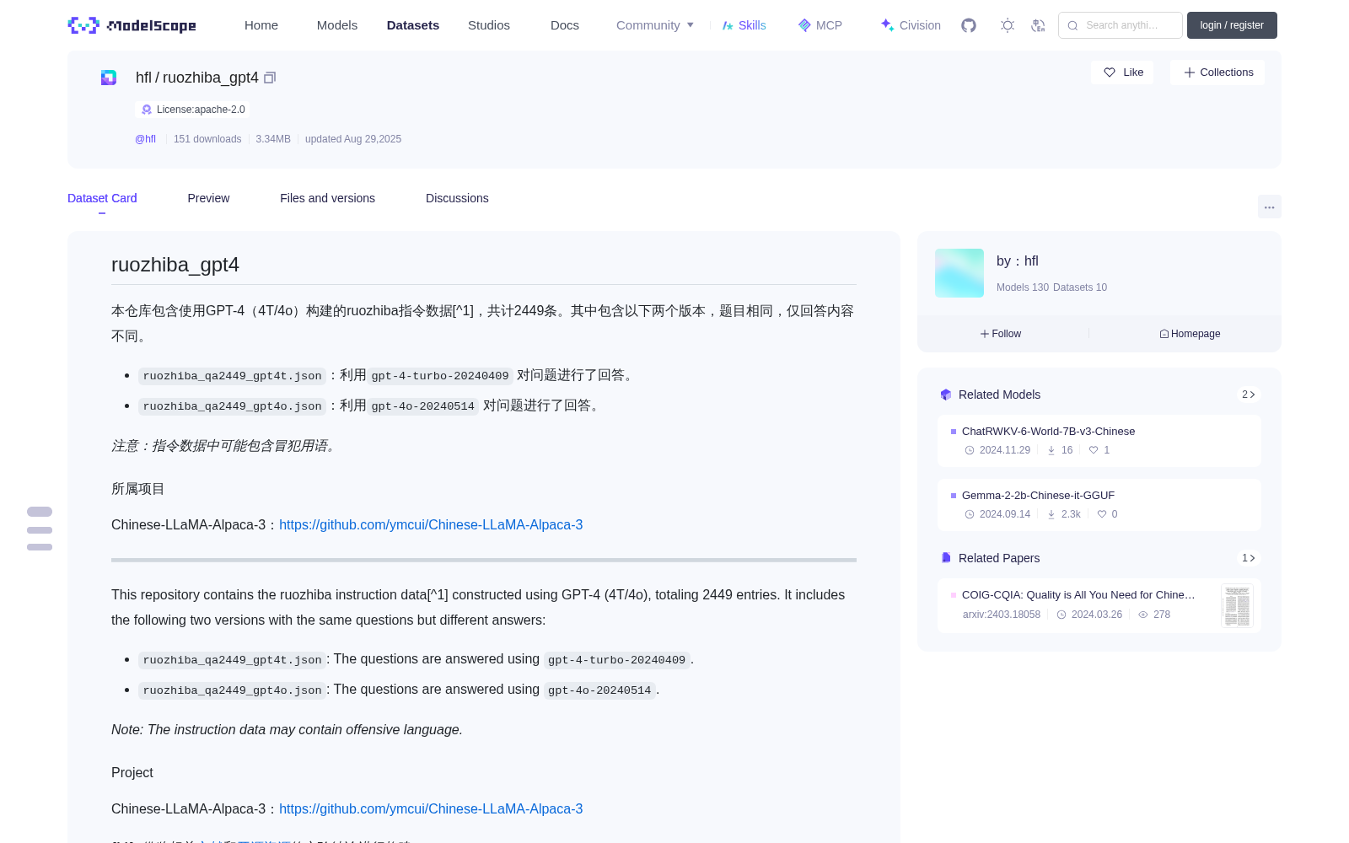Click the Related Papers document icon
Image resolution: width=1349 pixels, height=843 pixels.
point(946,558)
